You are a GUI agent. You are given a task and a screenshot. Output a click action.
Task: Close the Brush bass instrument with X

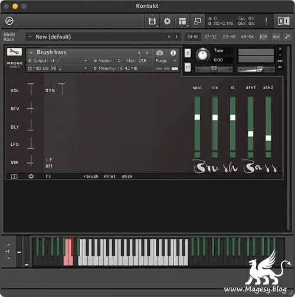point(280,48)
